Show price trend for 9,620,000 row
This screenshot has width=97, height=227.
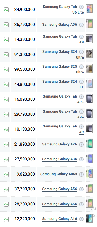pyautogui.click(x=6, y=174)
